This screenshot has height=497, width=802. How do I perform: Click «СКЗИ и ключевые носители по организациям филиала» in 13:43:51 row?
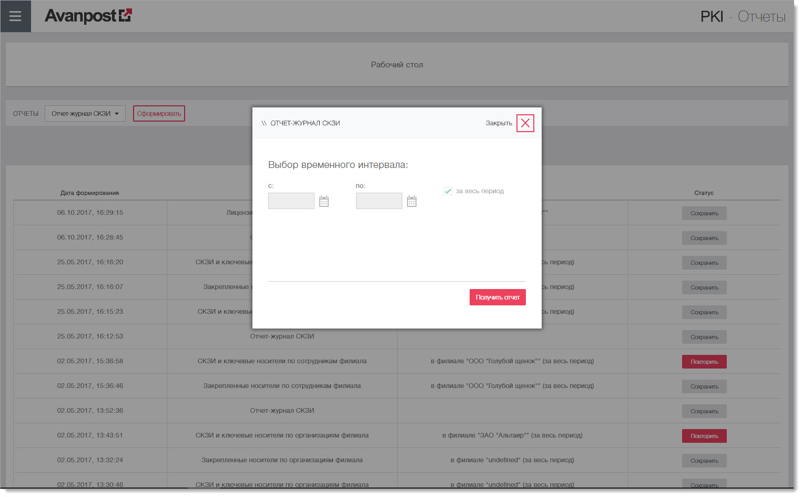(282, 435)
